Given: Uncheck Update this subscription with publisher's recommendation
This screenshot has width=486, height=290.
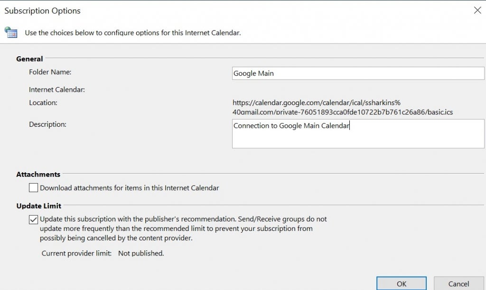Looking at the screenshot, I should (34, 220).
